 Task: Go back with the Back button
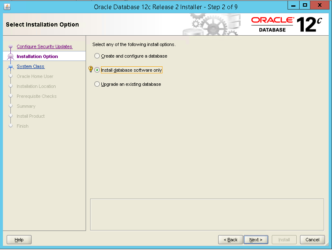point(231,240)
